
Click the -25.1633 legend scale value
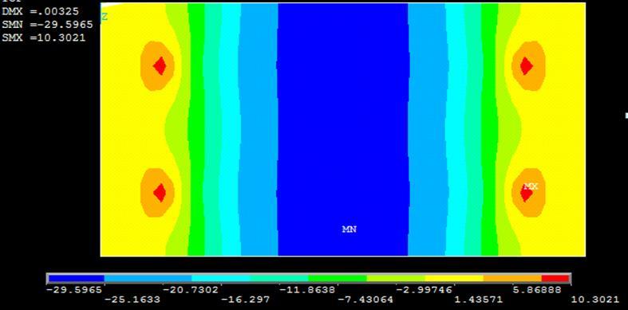[x=132, y=300]
